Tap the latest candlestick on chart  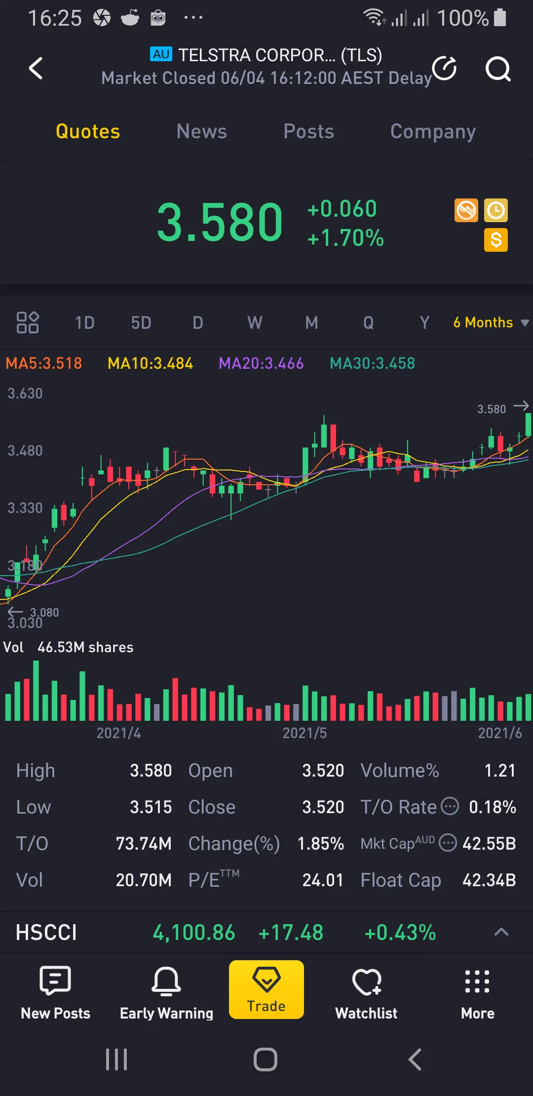coord(528,425)
